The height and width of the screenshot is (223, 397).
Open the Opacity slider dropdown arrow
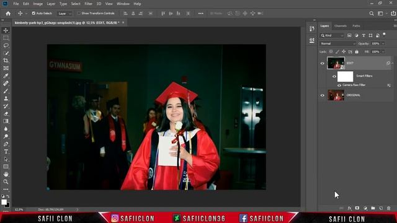[383, 43]
